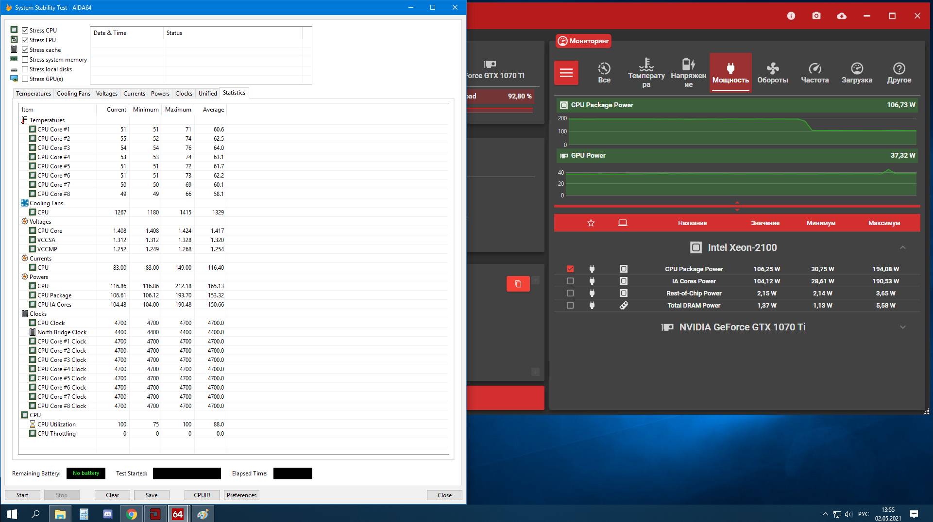Open the volume control in system tray
The width and height of the screenshot is (933, 522).
848,514
